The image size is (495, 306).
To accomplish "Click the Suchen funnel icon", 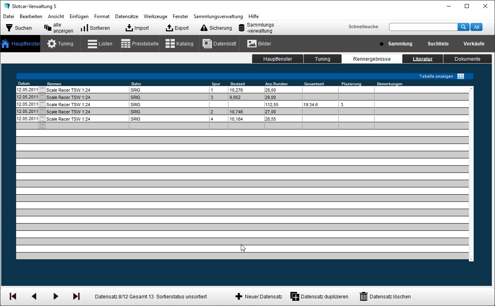I will pos(9,28).
